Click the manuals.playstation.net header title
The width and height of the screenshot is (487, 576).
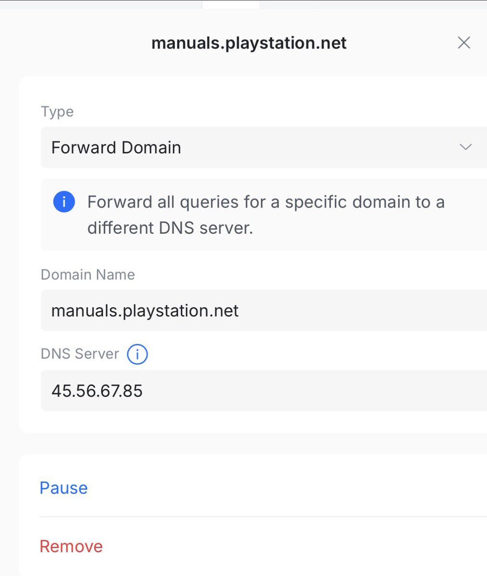249,43
